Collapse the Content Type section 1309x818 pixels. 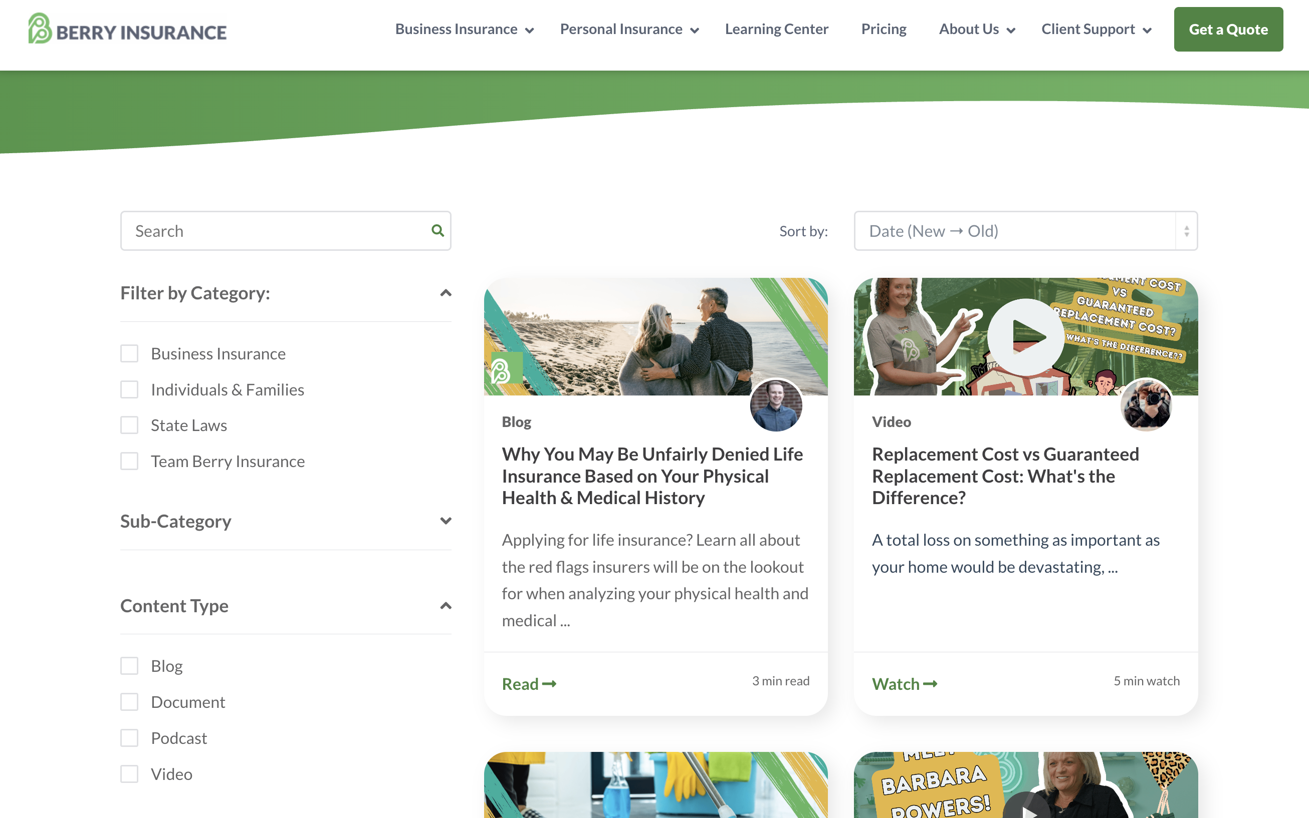(446, 606)
